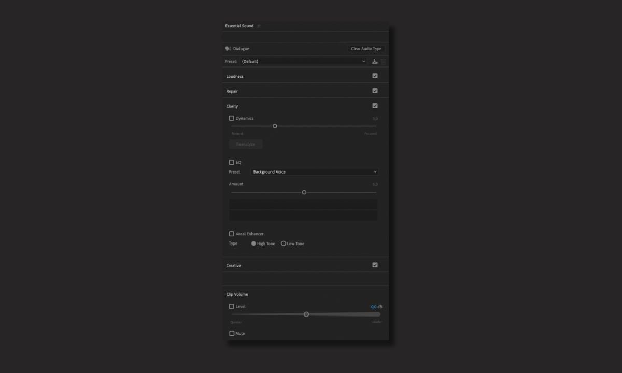Select the High Tone radio button

253,243
